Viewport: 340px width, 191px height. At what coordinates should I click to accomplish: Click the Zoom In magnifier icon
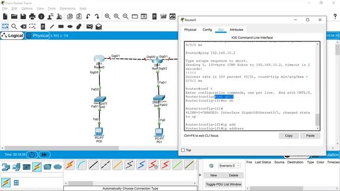point(107,16)
